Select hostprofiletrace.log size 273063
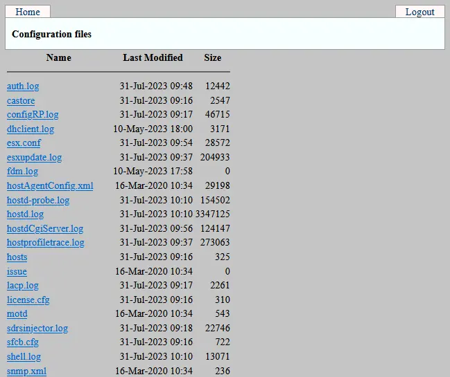Viewport: 450px width, 377px height. (215, 243)
